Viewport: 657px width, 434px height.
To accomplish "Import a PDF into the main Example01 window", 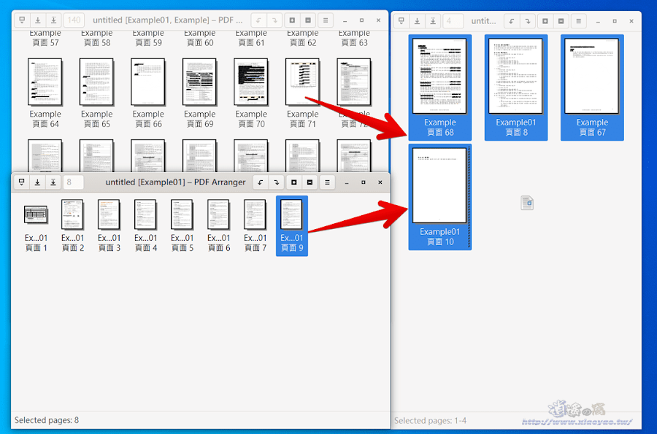I will coord(21,20).
